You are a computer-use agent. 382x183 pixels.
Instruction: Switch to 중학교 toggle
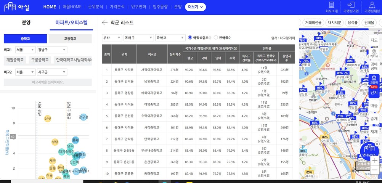[25, 39]
